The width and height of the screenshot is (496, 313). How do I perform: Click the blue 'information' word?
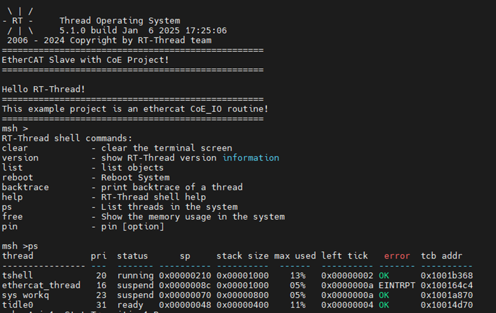pos(251,157)
